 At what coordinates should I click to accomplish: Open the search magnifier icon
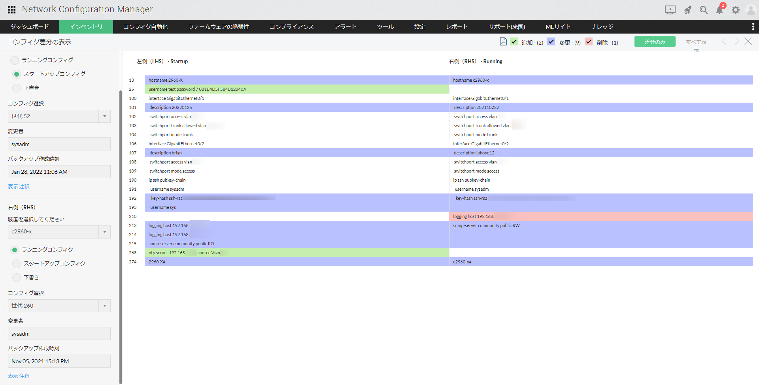pos(704,10)
